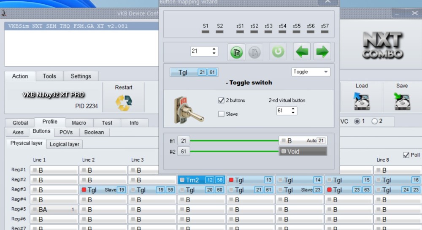Open the Toggle function type dropdown
The image size is (422, 230).
(311, 72)
